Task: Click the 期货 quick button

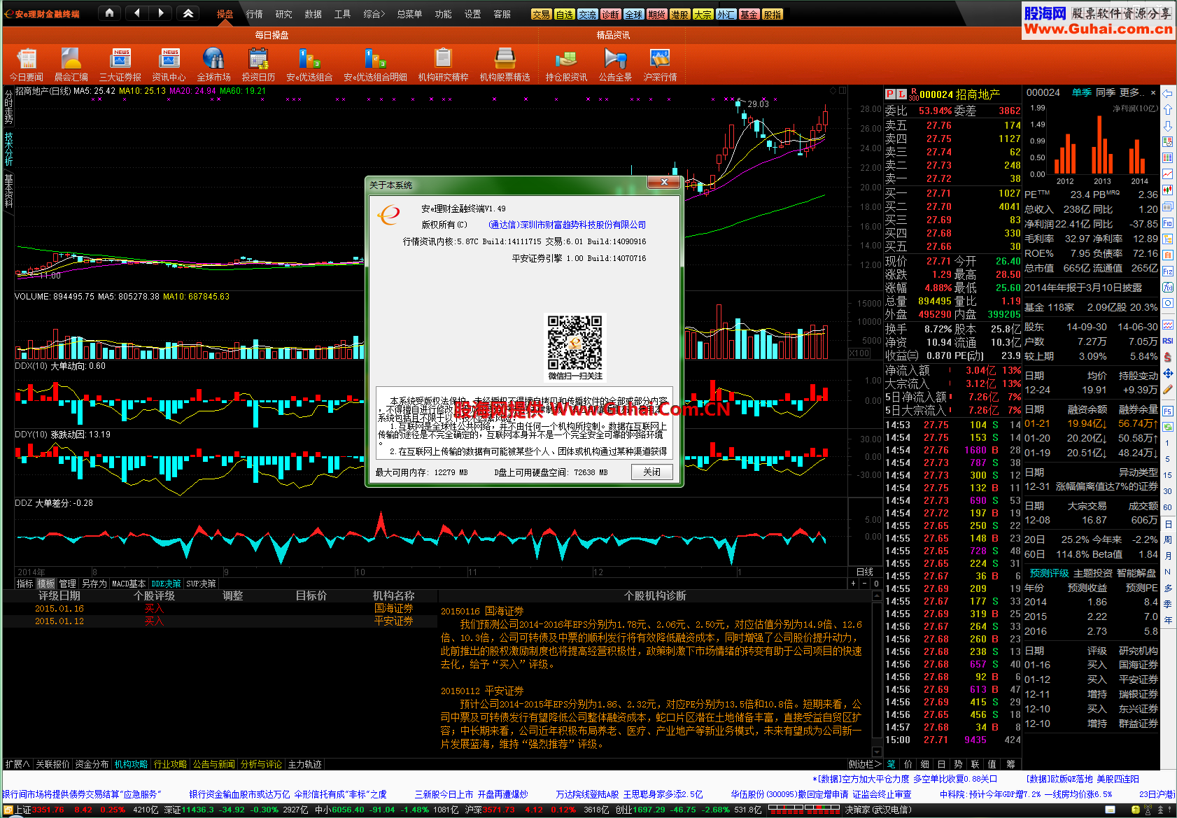Action: tap(656, 14)
